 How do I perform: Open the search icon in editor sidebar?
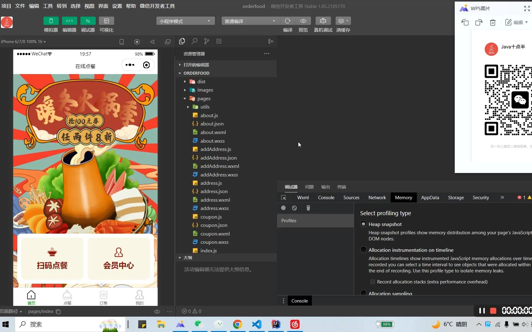(x=194, y=41)
